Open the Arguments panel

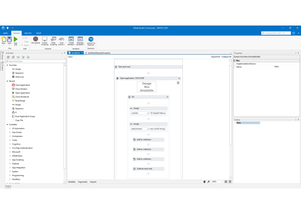(x=83, y=182)
